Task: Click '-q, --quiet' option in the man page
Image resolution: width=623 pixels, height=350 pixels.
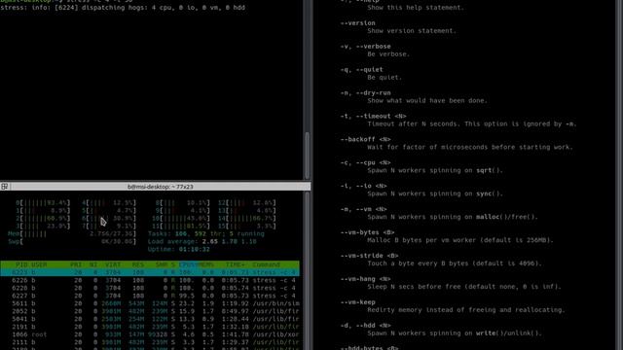Action: (x=361, y=69)
